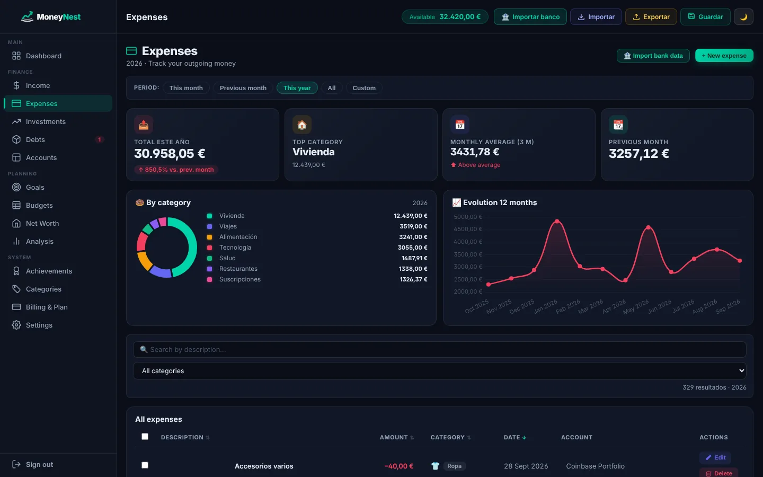Click the Search by description field
Viewport: 763px width, 477px height.
pos(440,349)
